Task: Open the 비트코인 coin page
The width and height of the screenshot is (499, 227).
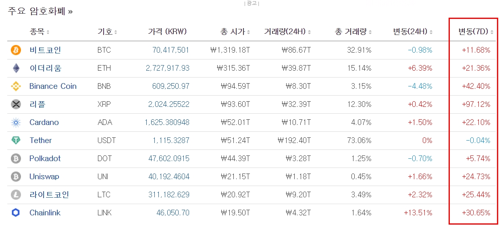Action: coord(45,50)
